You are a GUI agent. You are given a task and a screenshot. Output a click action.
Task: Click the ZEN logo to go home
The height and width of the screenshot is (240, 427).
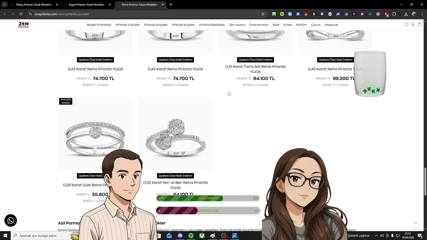23,25
